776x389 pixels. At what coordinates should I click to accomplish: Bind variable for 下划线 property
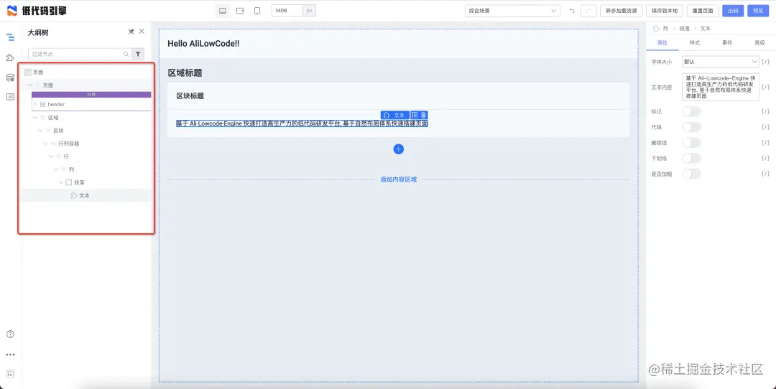tap(766, 158)
